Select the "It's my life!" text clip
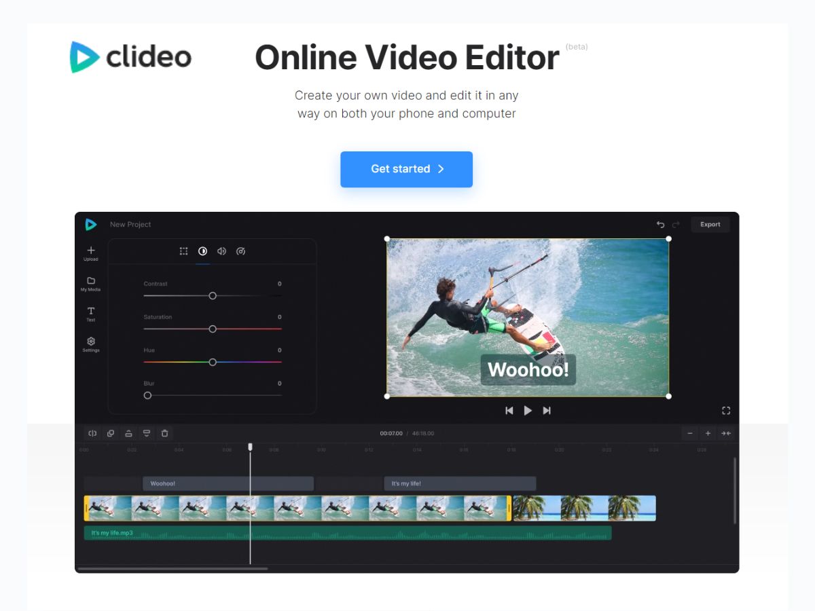 click(460, 483)
